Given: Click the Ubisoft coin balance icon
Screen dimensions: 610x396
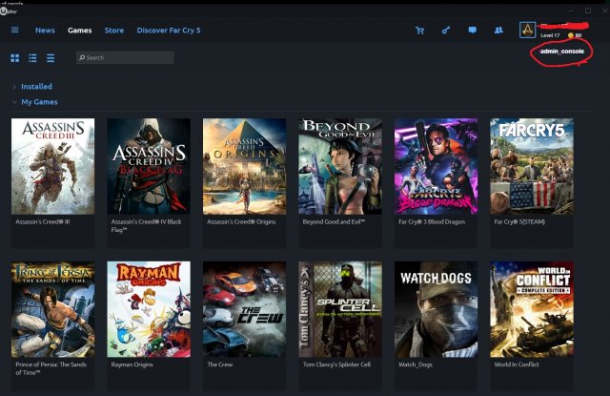Looking at the screenshot, I should [569, 35].
